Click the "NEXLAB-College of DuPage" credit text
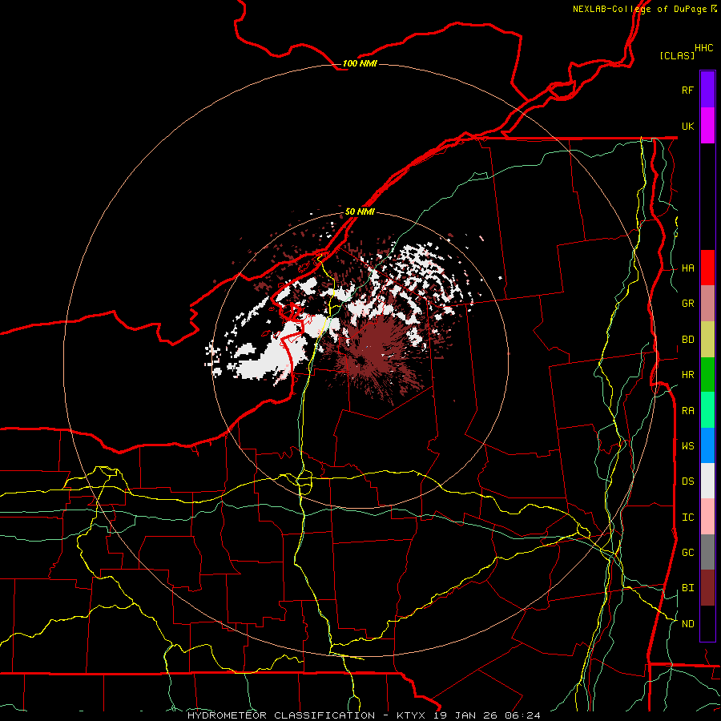Viewport: 721px width, 721px height. pyautogui.click(x=639, y=9)
